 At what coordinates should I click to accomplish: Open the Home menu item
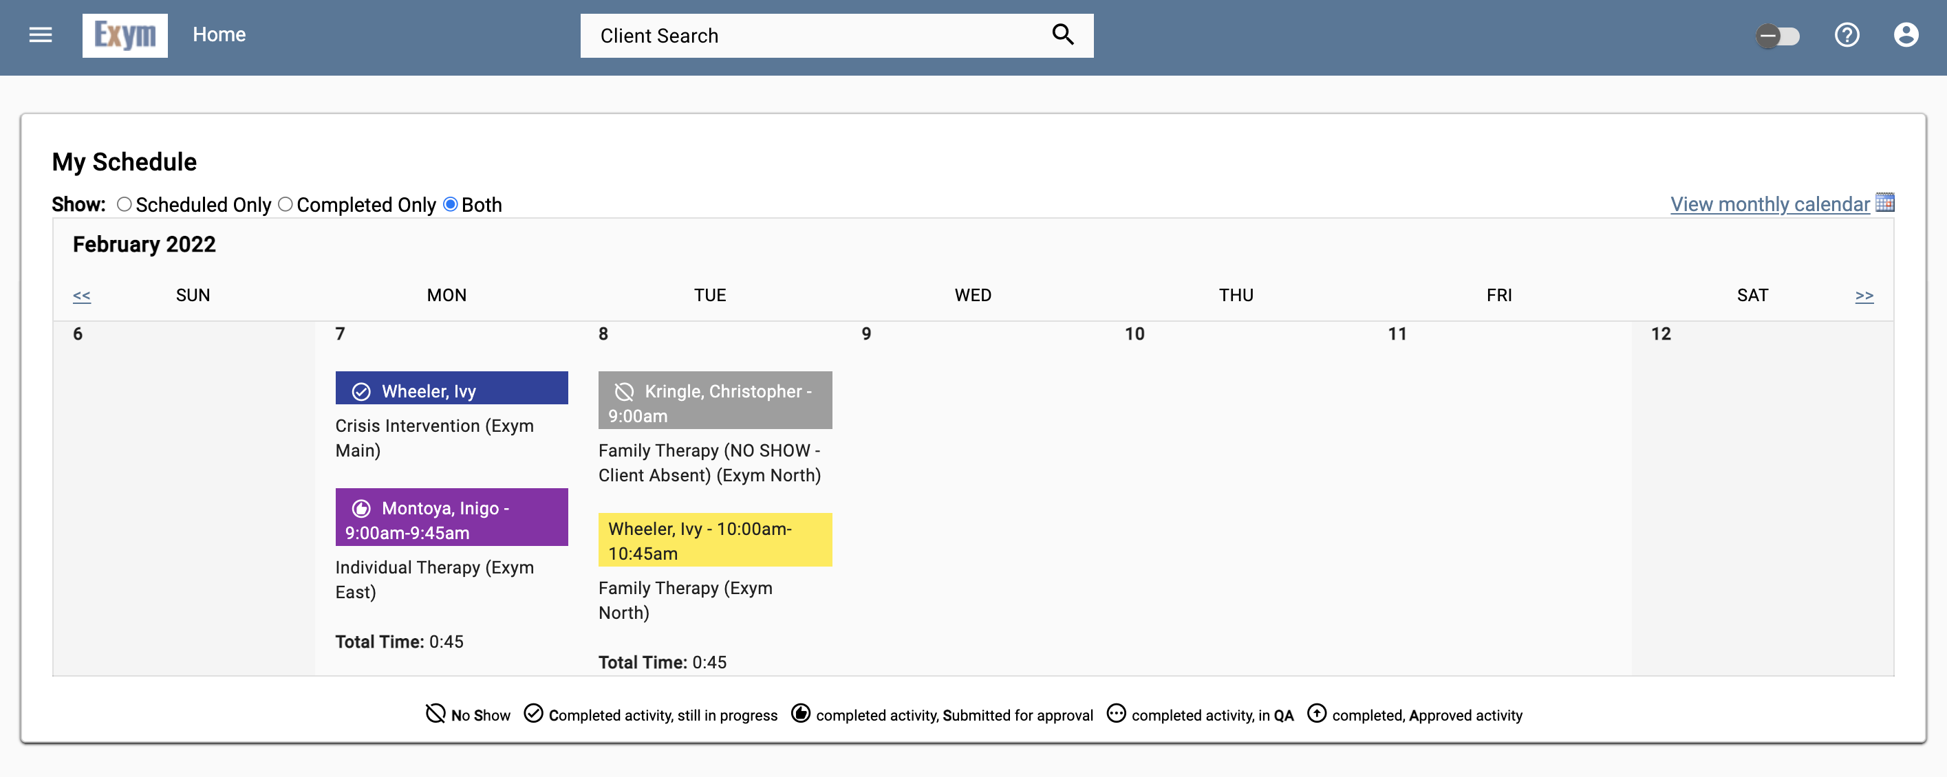[x=219, y=35]
